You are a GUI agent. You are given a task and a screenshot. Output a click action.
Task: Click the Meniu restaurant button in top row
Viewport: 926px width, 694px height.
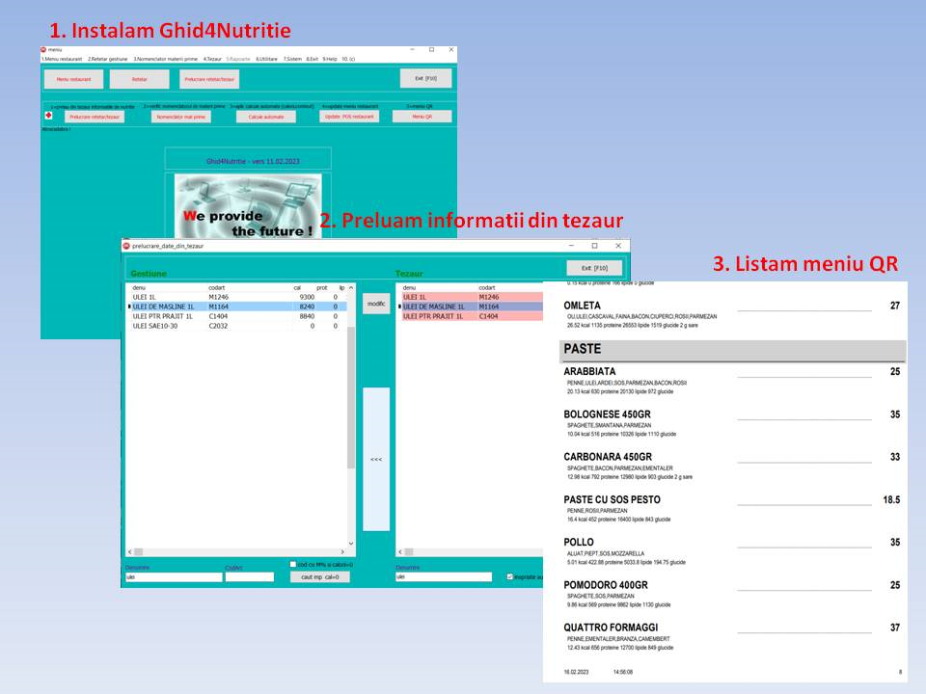(74, 79)
